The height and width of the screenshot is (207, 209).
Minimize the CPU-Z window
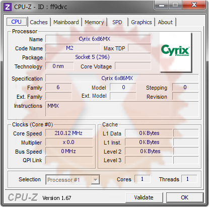coord(162,5)
